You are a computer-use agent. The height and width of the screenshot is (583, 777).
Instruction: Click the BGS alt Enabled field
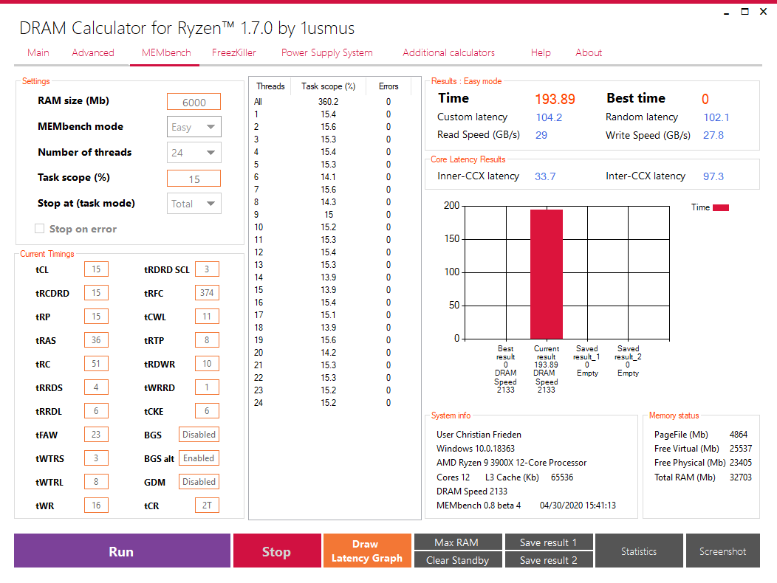click(x=199, y=458)
